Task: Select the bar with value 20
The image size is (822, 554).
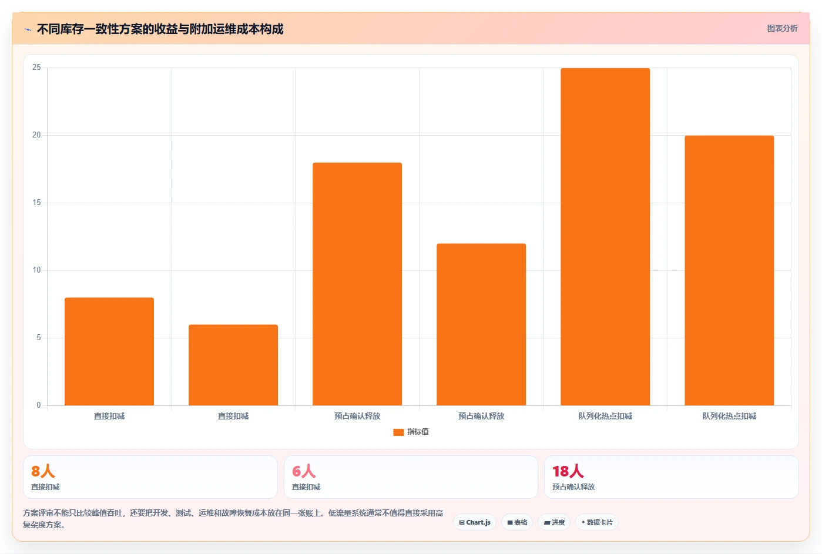Action: (729, 270)
